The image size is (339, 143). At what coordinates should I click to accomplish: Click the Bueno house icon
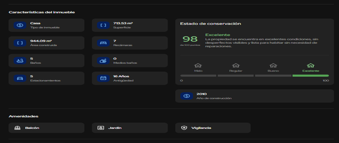coord(273,65)
